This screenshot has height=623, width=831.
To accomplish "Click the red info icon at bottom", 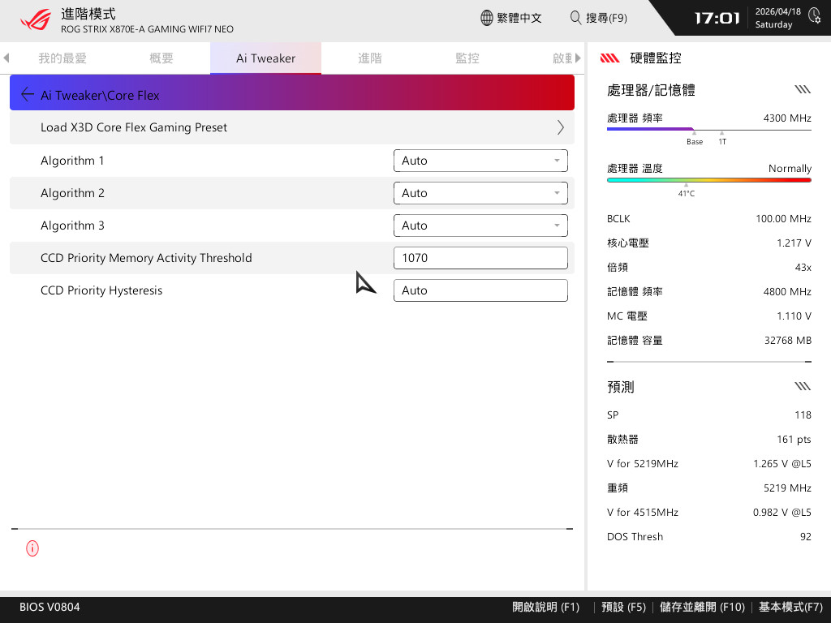I will tap(32, 548).
